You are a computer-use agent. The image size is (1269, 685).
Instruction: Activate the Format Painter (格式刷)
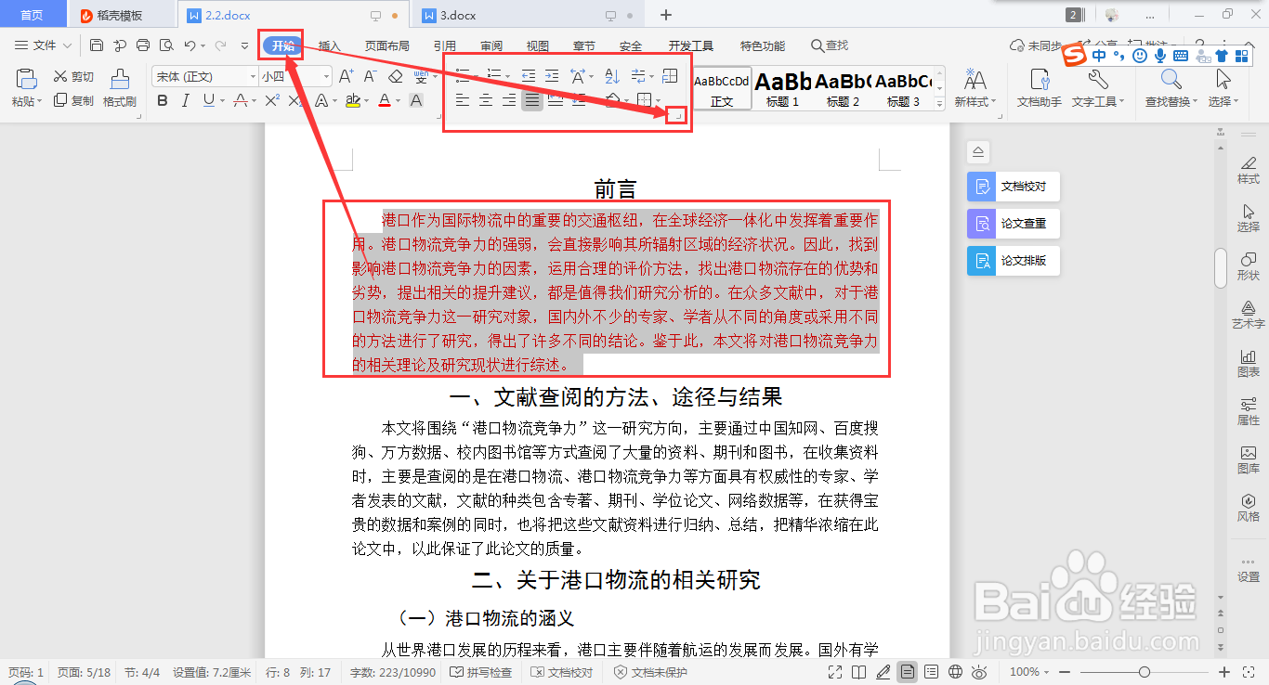[x=120, y=88]
